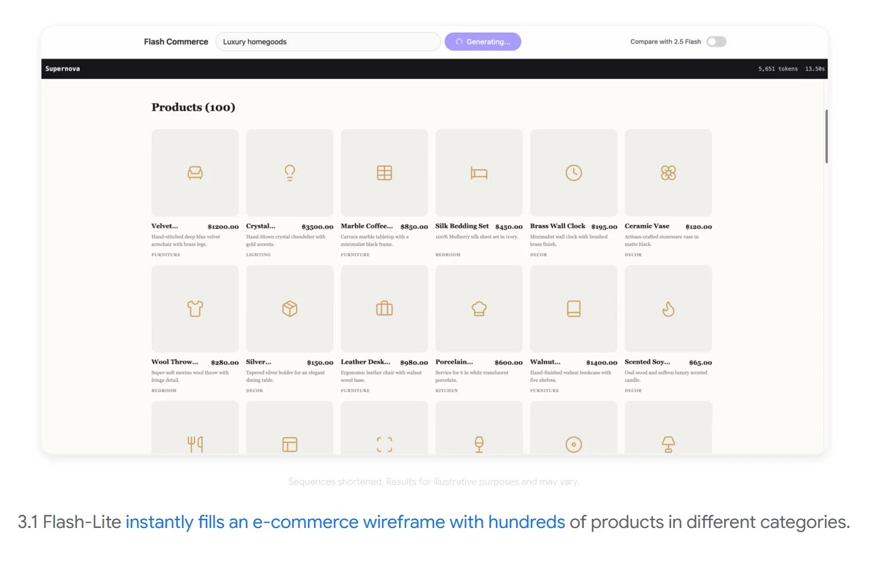Click the Generating button
The image size is (880, 567).
pos(482,42)
